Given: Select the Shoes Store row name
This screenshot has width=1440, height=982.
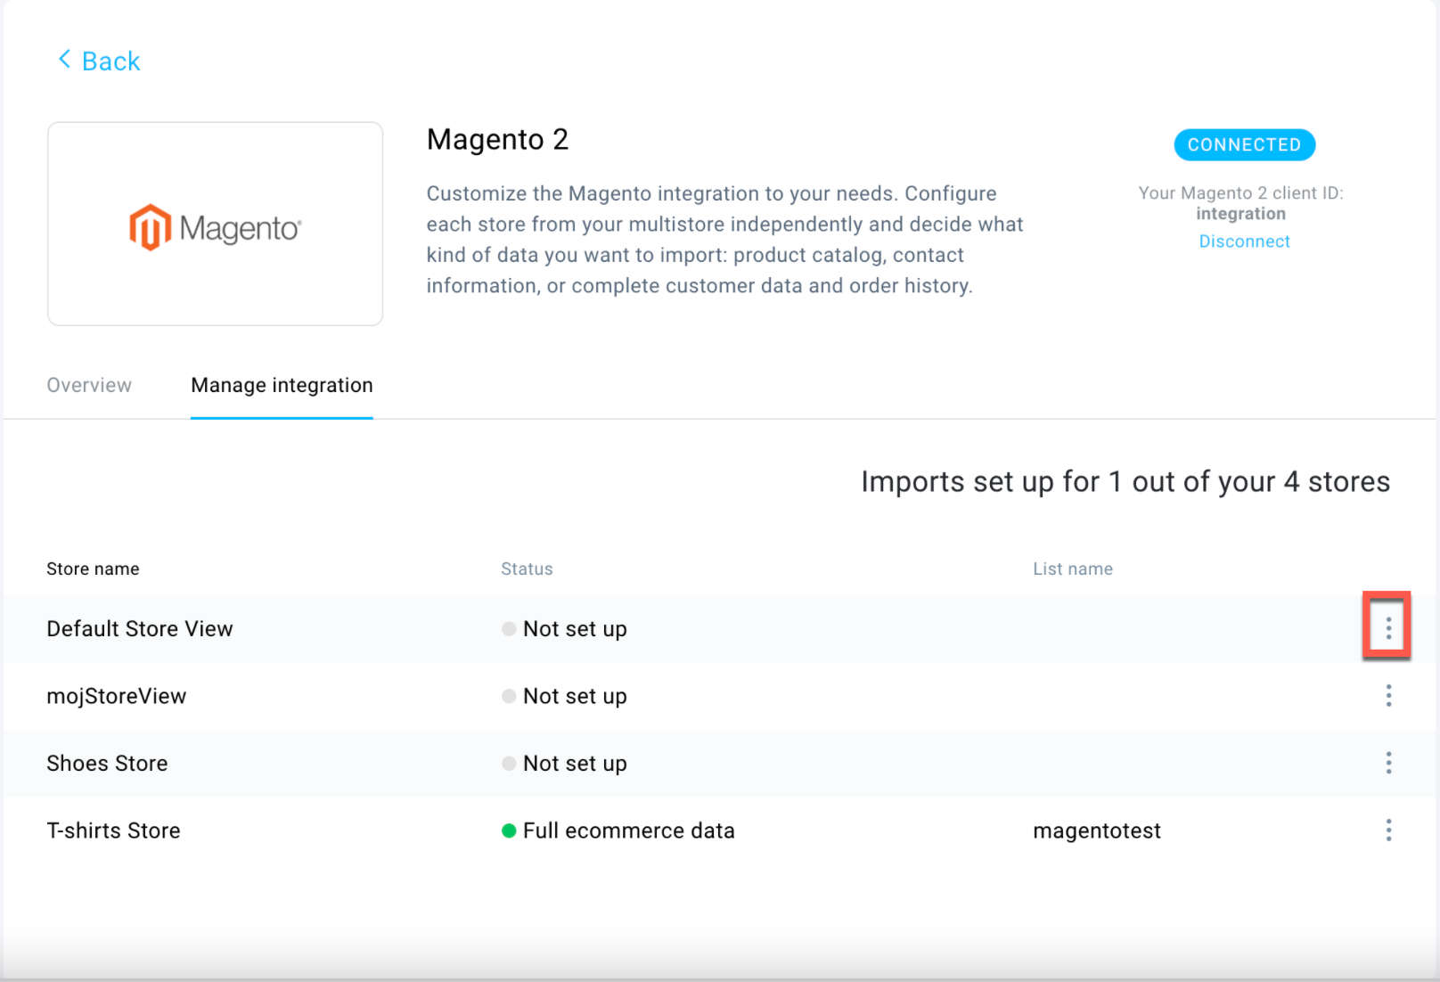Looking at the screenshot, I should point(107,764).
